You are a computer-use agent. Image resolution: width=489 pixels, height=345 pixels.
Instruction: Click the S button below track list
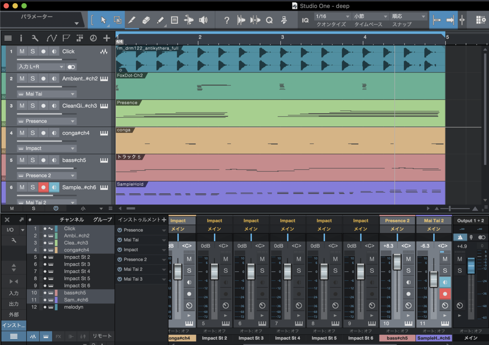pos(33,208)
